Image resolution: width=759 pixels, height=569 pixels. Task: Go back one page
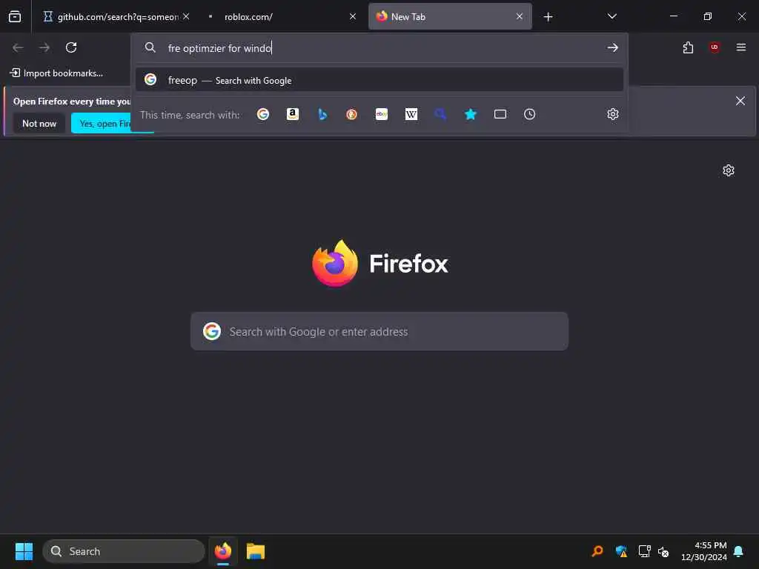click(x=18, y=47)
